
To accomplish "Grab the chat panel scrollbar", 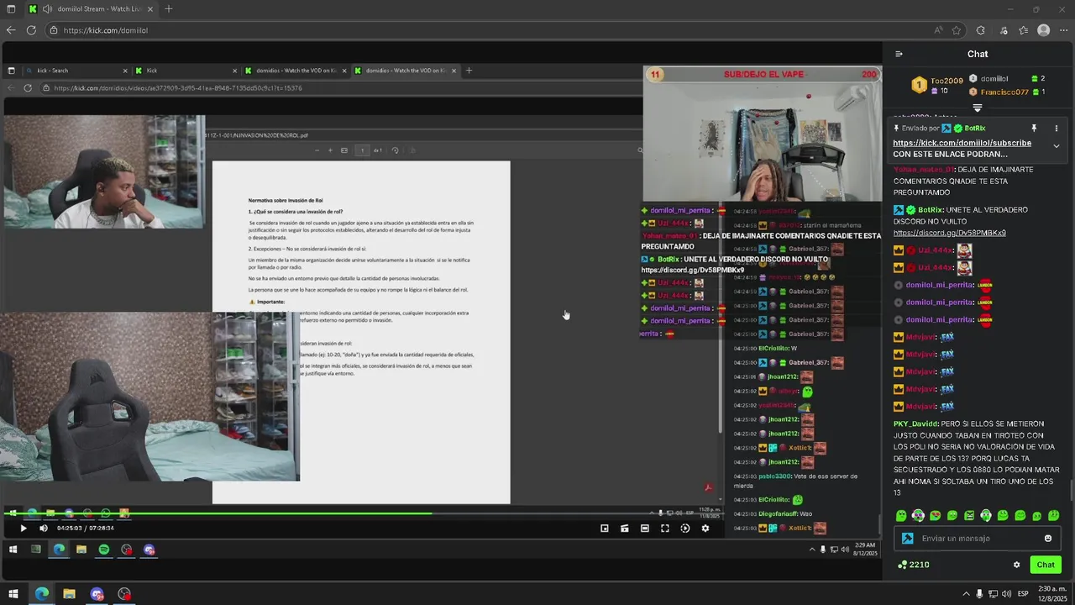I will point(1071,489).
